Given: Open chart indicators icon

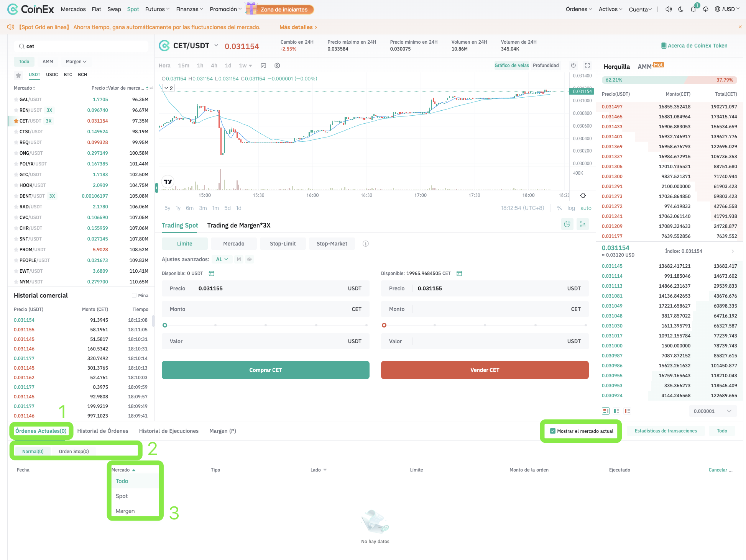Looking at the screenshot, I should [263, 65].
